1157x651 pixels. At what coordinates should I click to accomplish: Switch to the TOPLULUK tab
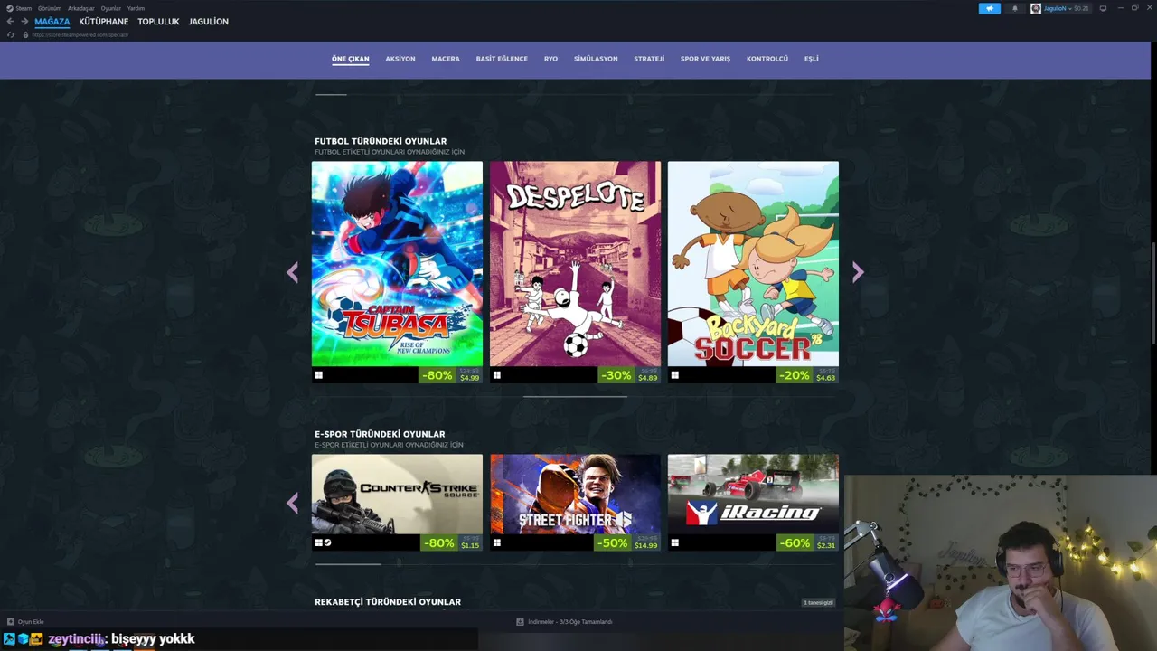point(158,22)
